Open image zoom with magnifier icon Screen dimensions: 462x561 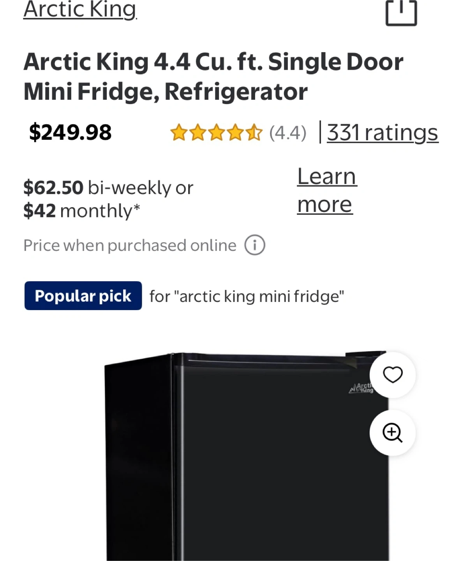point(392,432)
